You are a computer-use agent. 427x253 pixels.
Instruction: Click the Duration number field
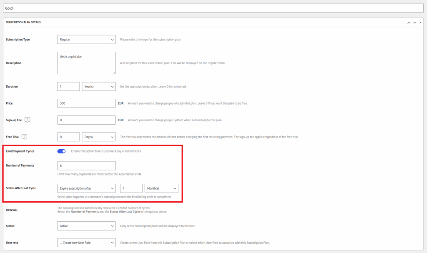(68, 87)
